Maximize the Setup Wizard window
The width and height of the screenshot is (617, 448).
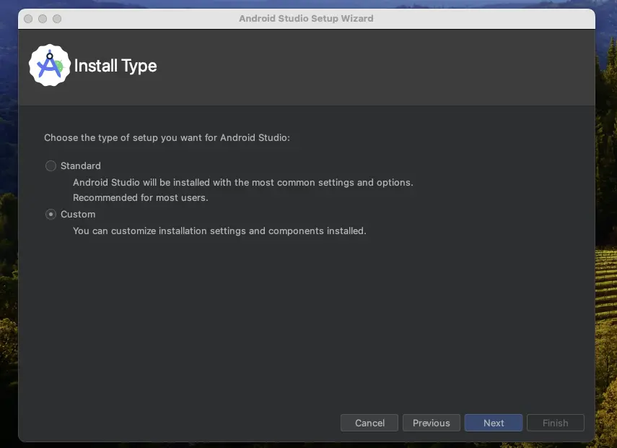(x=57, y=19)
